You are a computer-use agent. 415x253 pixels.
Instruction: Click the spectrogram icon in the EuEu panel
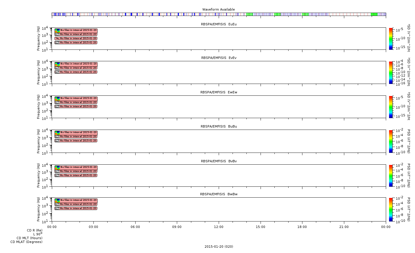tap(57, 30)
